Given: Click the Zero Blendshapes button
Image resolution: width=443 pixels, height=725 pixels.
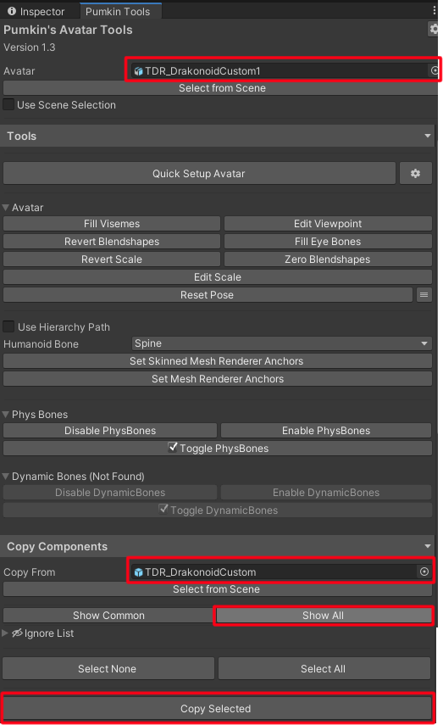Looking at the screenshot, I should [x=328, y=259].
